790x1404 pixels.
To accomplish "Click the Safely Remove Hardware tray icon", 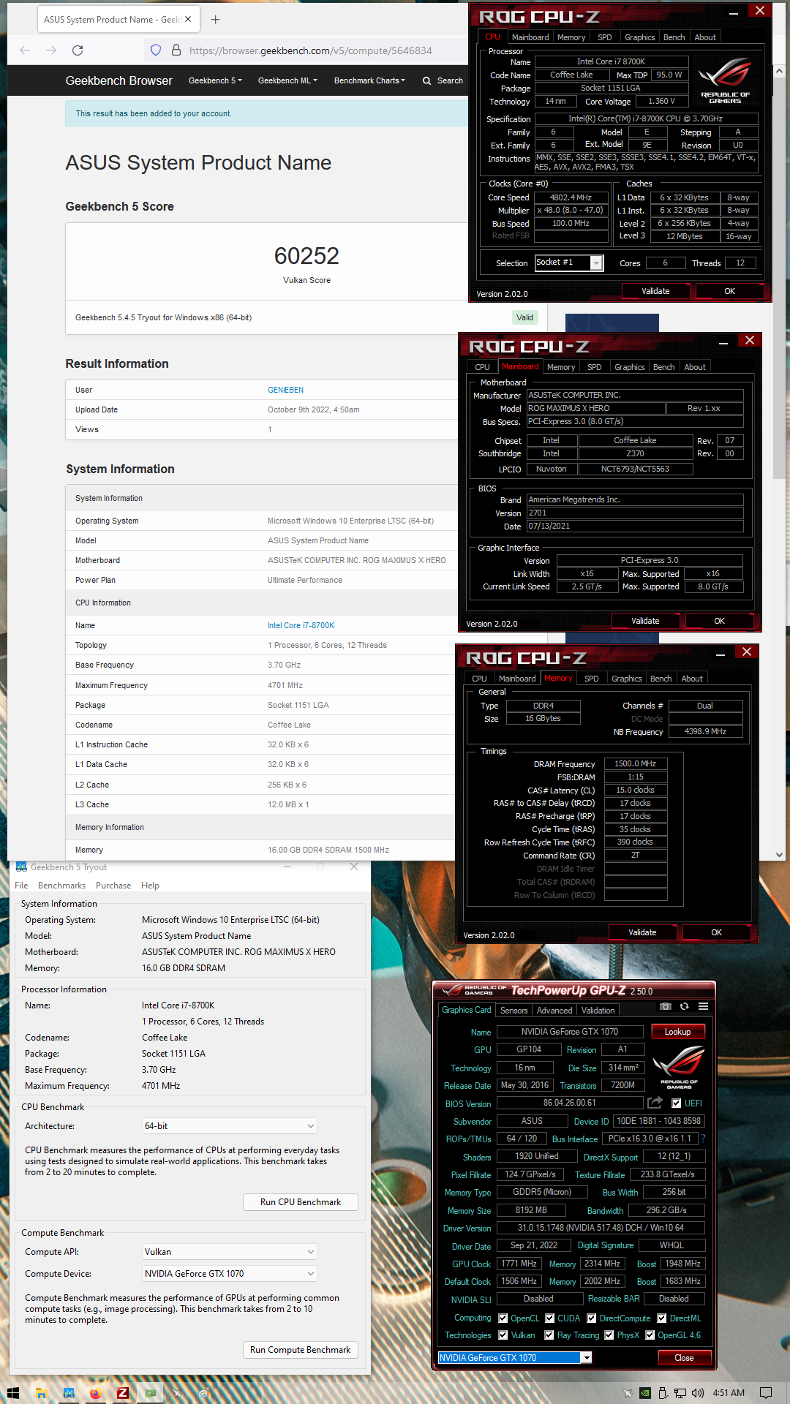I will pos(663,1393).
